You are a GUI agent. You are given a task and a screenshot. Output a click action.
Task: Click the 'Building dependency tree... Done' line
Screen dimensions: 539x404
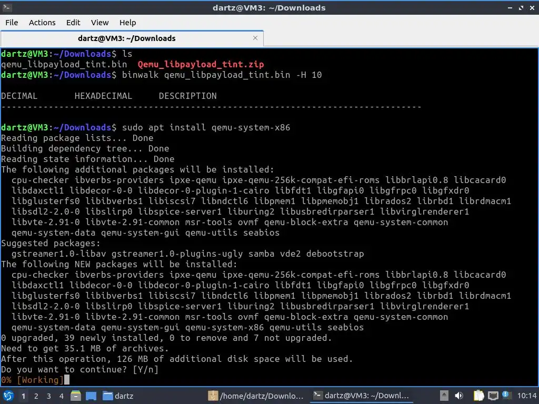click(85, 148)
